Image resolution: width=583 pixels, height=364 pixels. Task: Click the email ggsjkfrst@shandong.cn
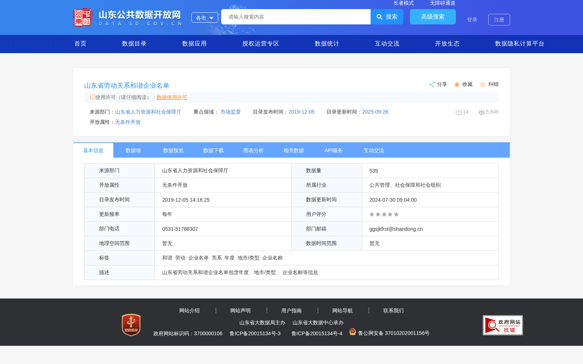[396, 229]
